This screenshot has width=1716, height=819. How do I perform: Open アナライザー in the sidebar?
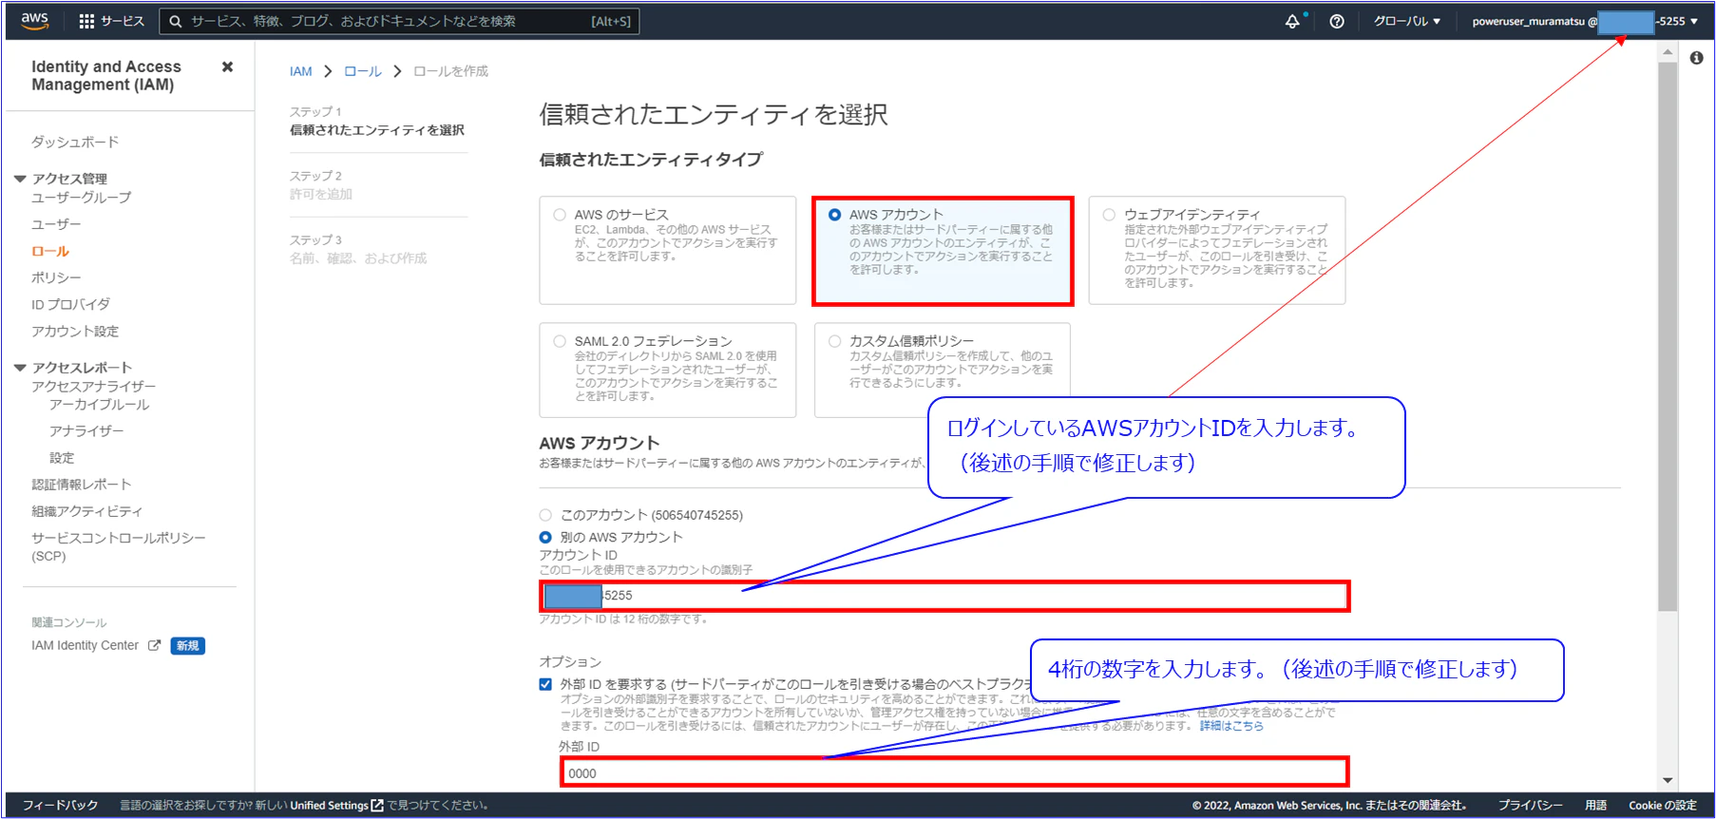(86, 431)
